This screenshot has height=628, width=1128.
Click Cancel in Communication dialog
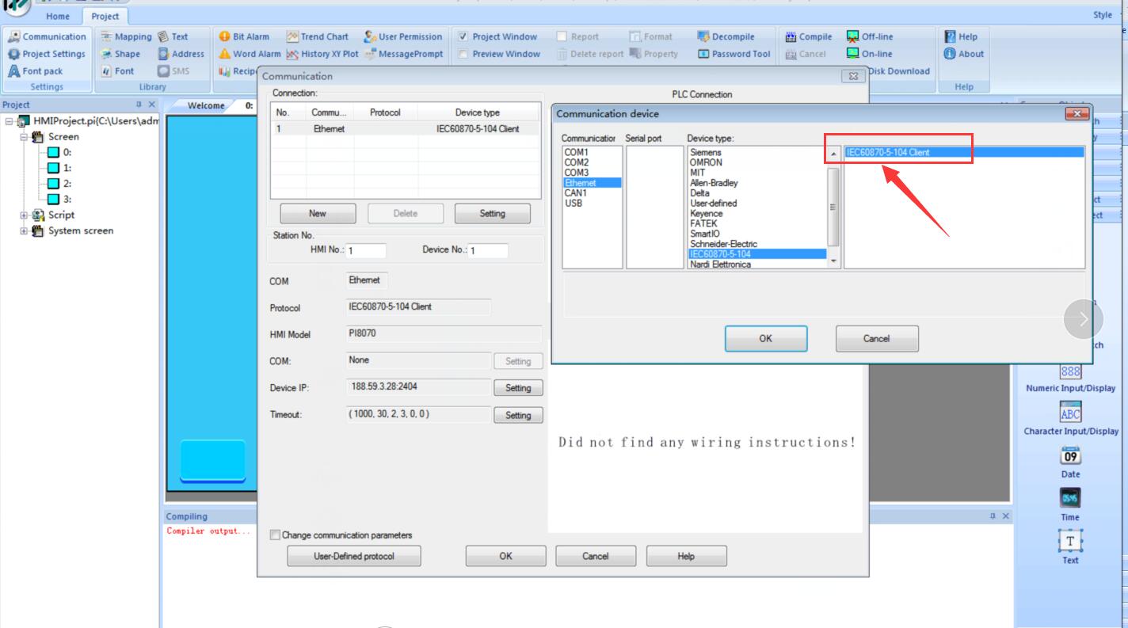pos(596,556)
